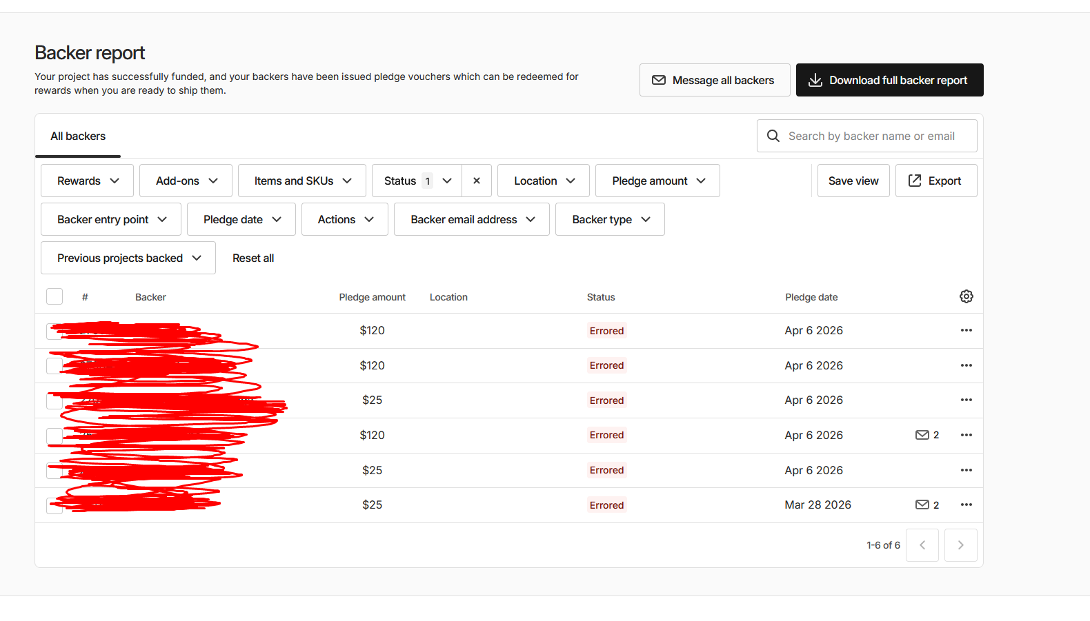This screenshot has width=1090, height=621.
Task: Click Download full backer report button
Action: 889,80
